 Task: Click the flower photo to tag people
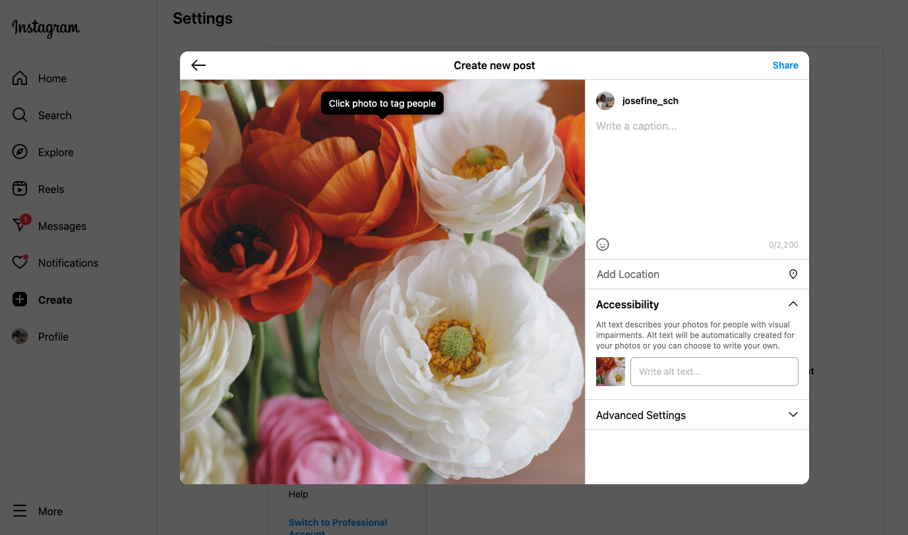[x=382, y=282]
